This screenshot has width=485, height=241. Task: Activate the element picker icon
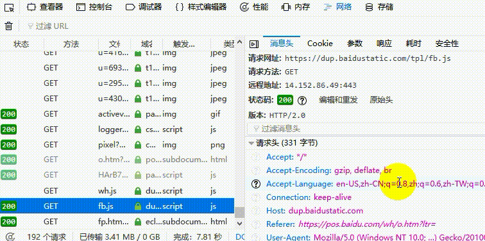tap(10, 8)
